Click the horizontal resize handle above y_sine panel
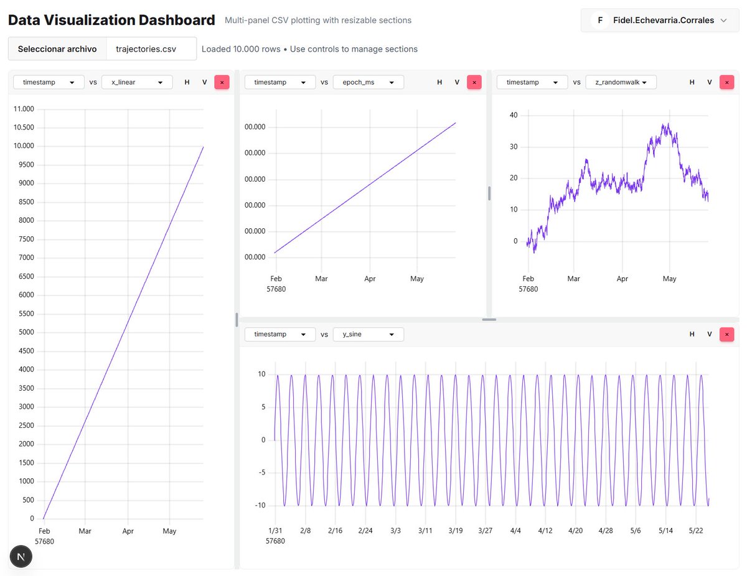The width and height of the screenshot is (747, 576). point(489,320)
